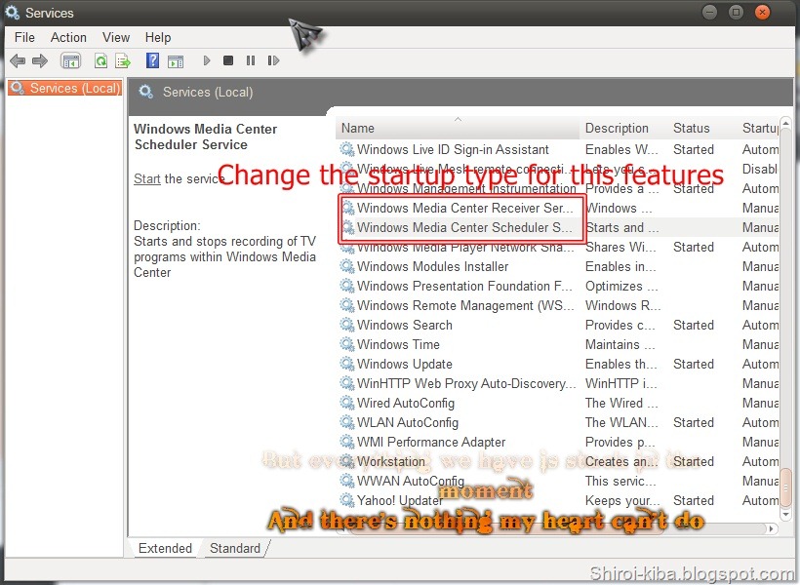Image resolution: width=800 pixels, height=585 pixels.
Task: Sort by the Status column header
Action: coord(702,128)
